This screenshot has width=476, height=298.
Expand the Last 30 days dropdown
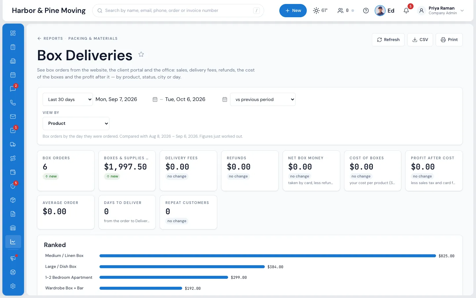click(x=68, y=99)
